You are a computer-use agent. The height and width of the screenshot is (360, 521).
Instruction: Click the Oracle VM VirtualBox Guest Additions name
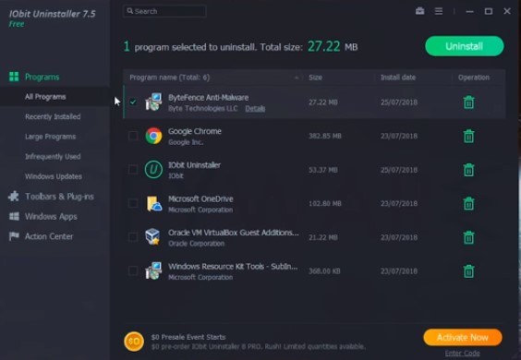[234, 233]
